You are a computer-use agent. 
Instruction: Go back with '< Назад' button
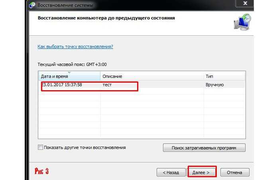tap(171, 172)
